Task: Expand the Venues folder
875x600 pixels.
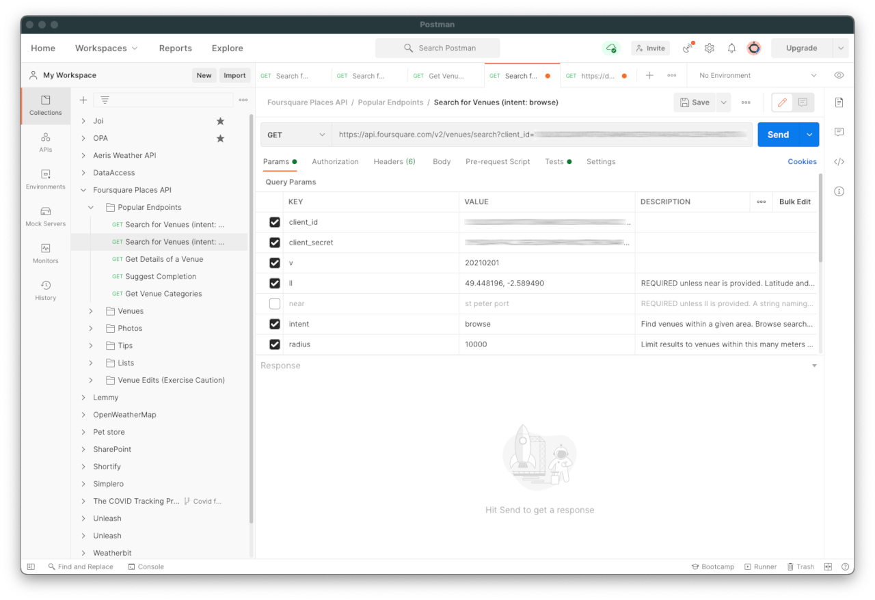Action: [x=91, y=311]
